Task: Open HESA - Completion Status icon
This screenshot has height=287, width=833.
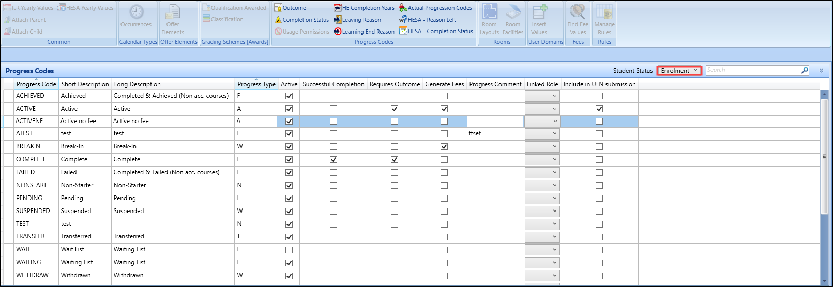Action: pos(403,31)
